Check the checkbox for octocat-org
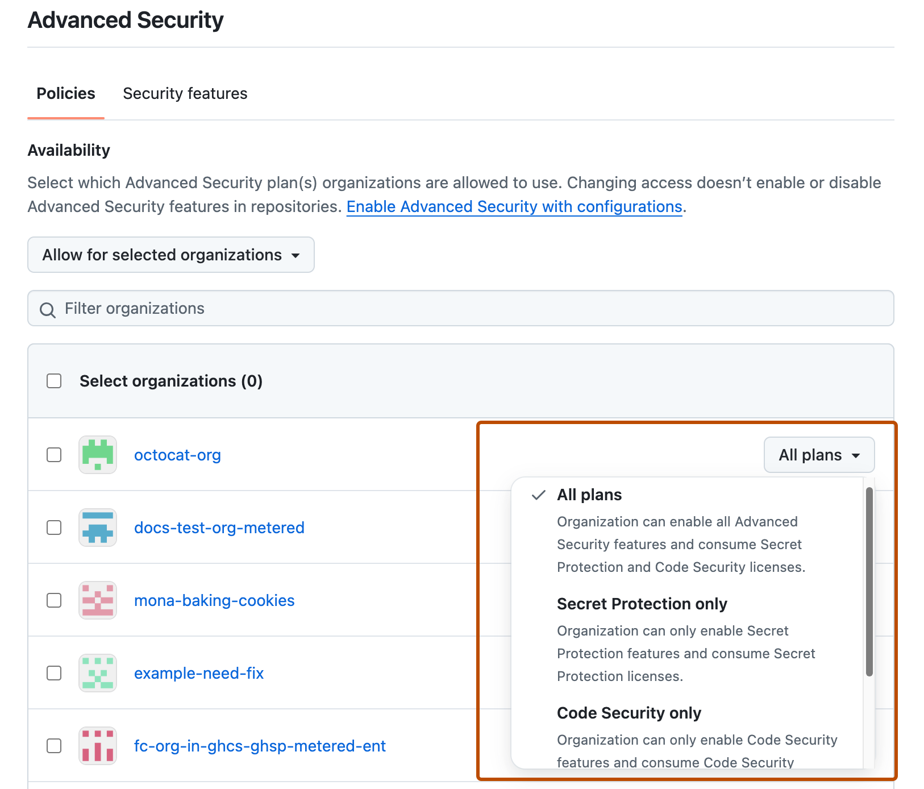The image size is (924, 789). pyautogui.click(x=53, y=455)
